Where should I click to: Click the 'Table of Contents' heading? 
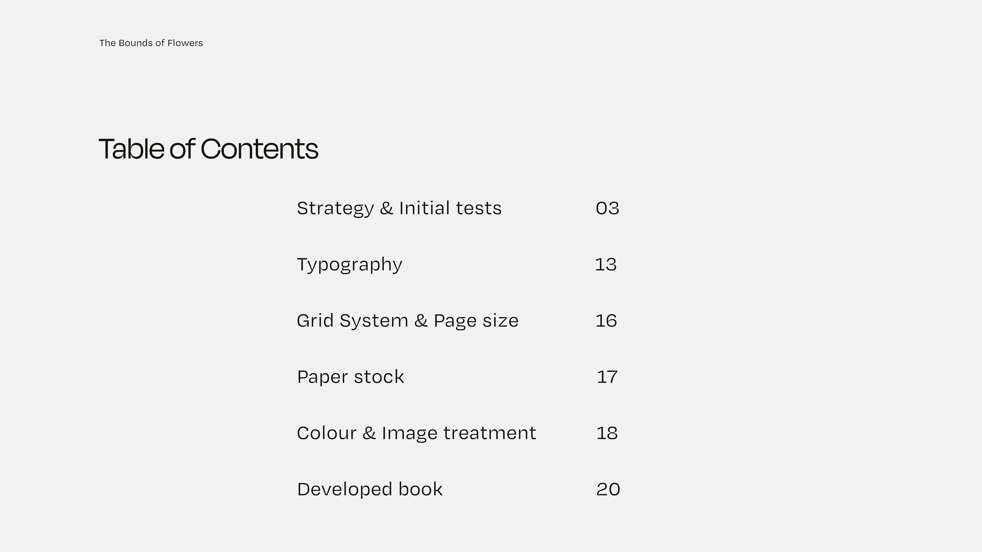click(x=208, y=148)
